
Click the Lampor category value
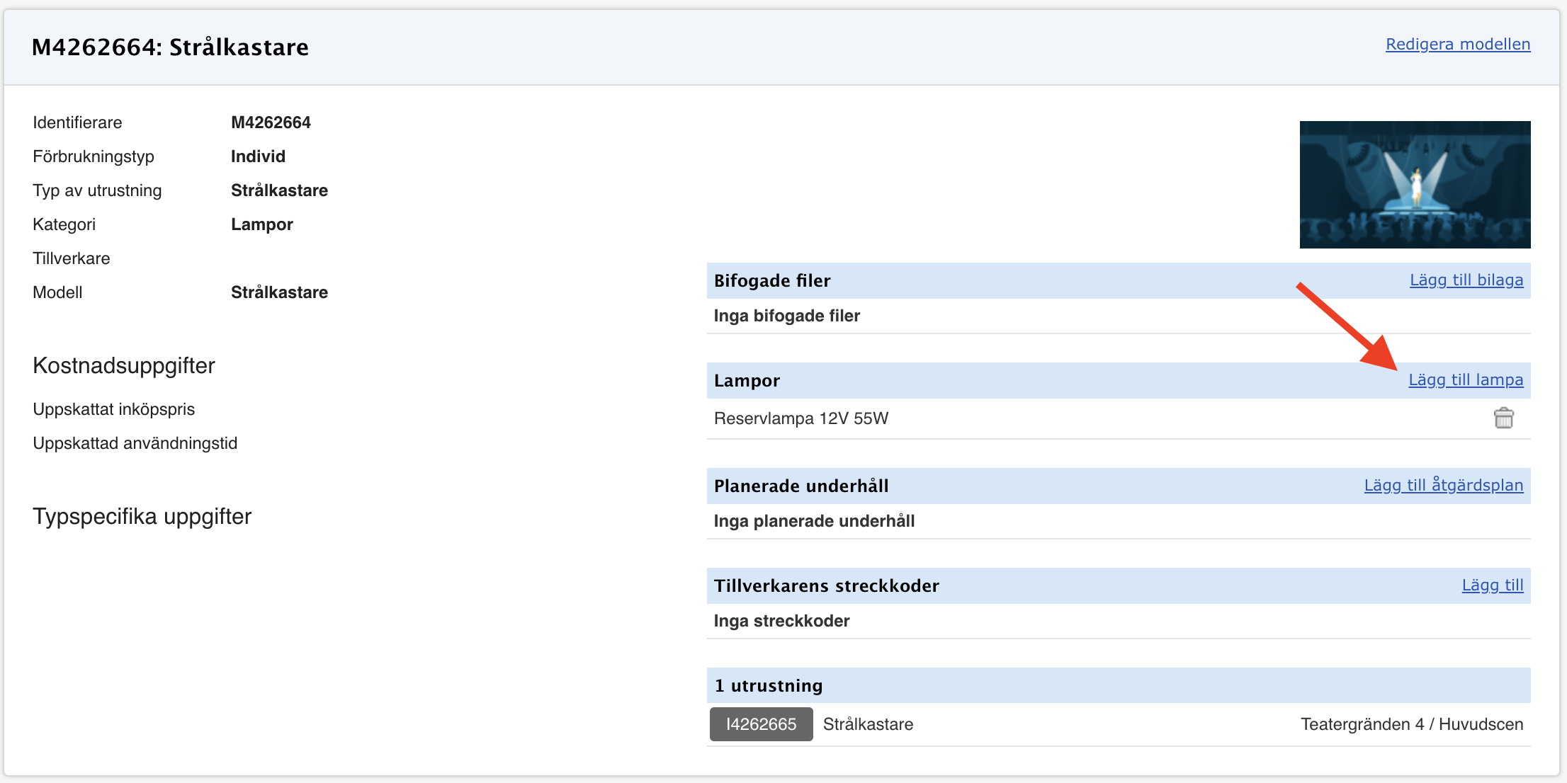[261, 224]
